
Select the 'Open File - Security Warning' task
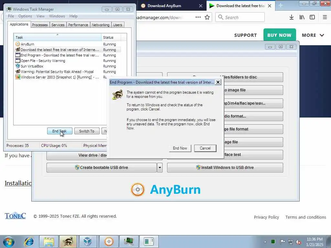pos(68,60)
